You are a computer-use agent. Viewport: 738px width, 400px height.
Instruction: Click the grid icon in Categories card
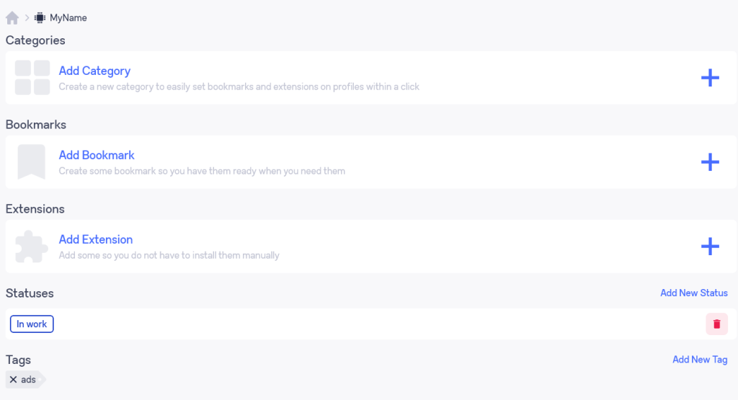pos(32,78)
